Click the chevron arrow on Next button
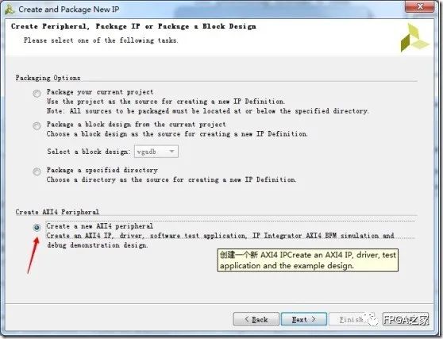This screenshot has width=443, height=339. click(314, 319)
